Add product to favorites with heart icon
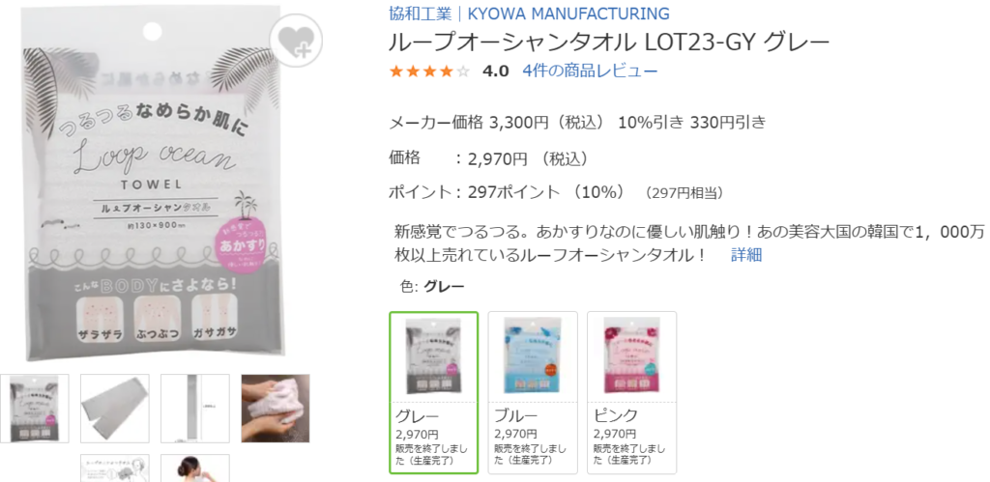This screenshot has height=482, width=990. [296, 41]
